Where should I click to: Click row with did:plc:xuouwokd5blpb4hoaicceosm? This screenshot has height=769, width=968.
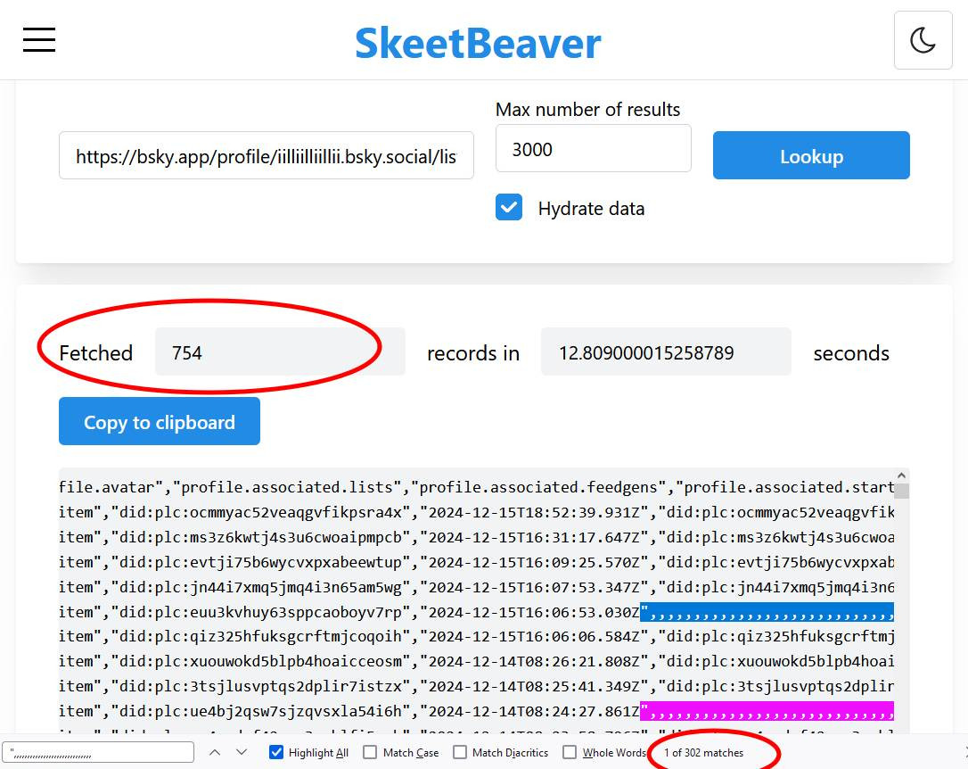[477, 661]
